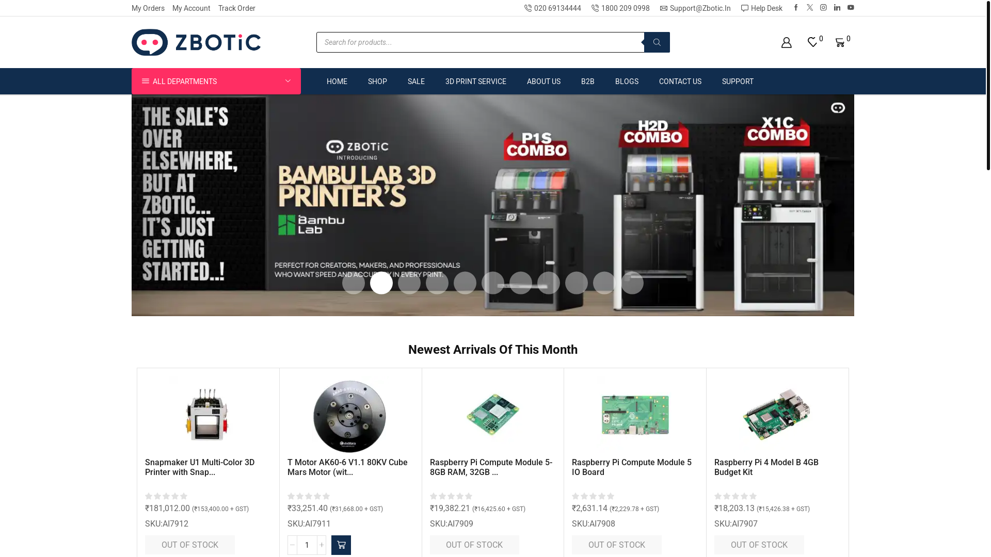The height and width of the screenshot is (557, 991).
Task: Open the Instagram social icon
Action: (x=823, y=8)
